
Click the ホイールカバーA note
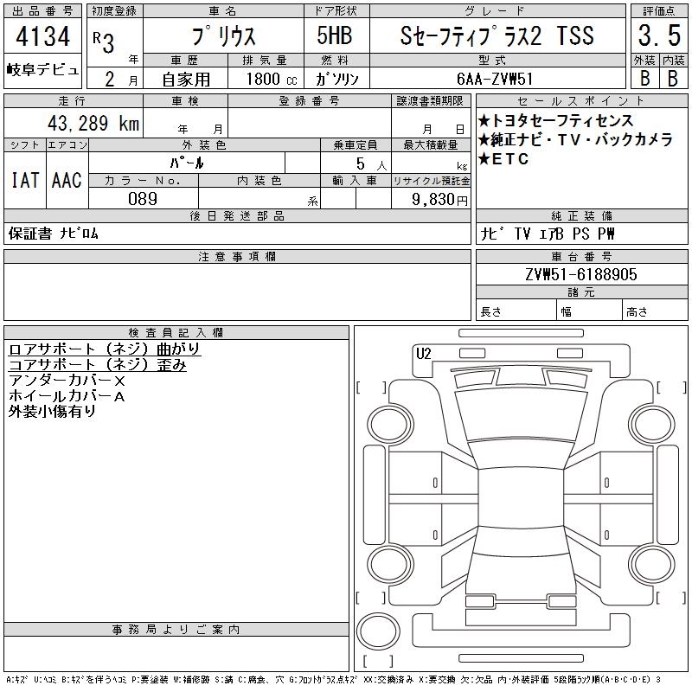67,396
